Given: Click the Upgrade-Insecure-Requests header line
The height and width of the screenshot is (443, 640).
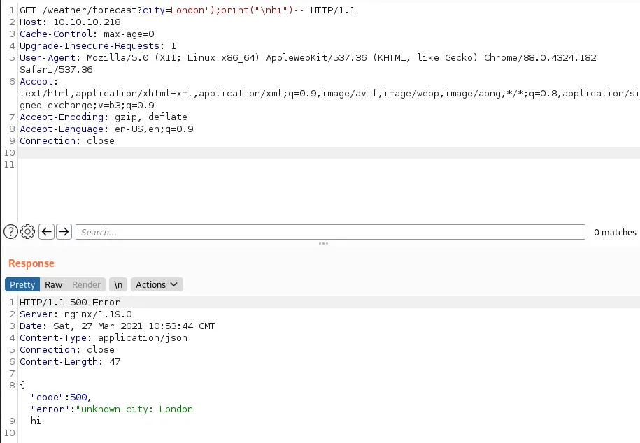Looking at the screenshot, I should pos(98,45).
